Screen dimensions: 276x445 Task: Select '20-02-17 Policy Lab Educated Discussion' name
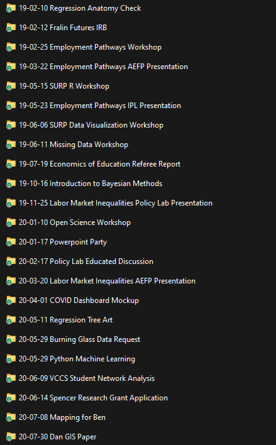click(x=86, y=261)
